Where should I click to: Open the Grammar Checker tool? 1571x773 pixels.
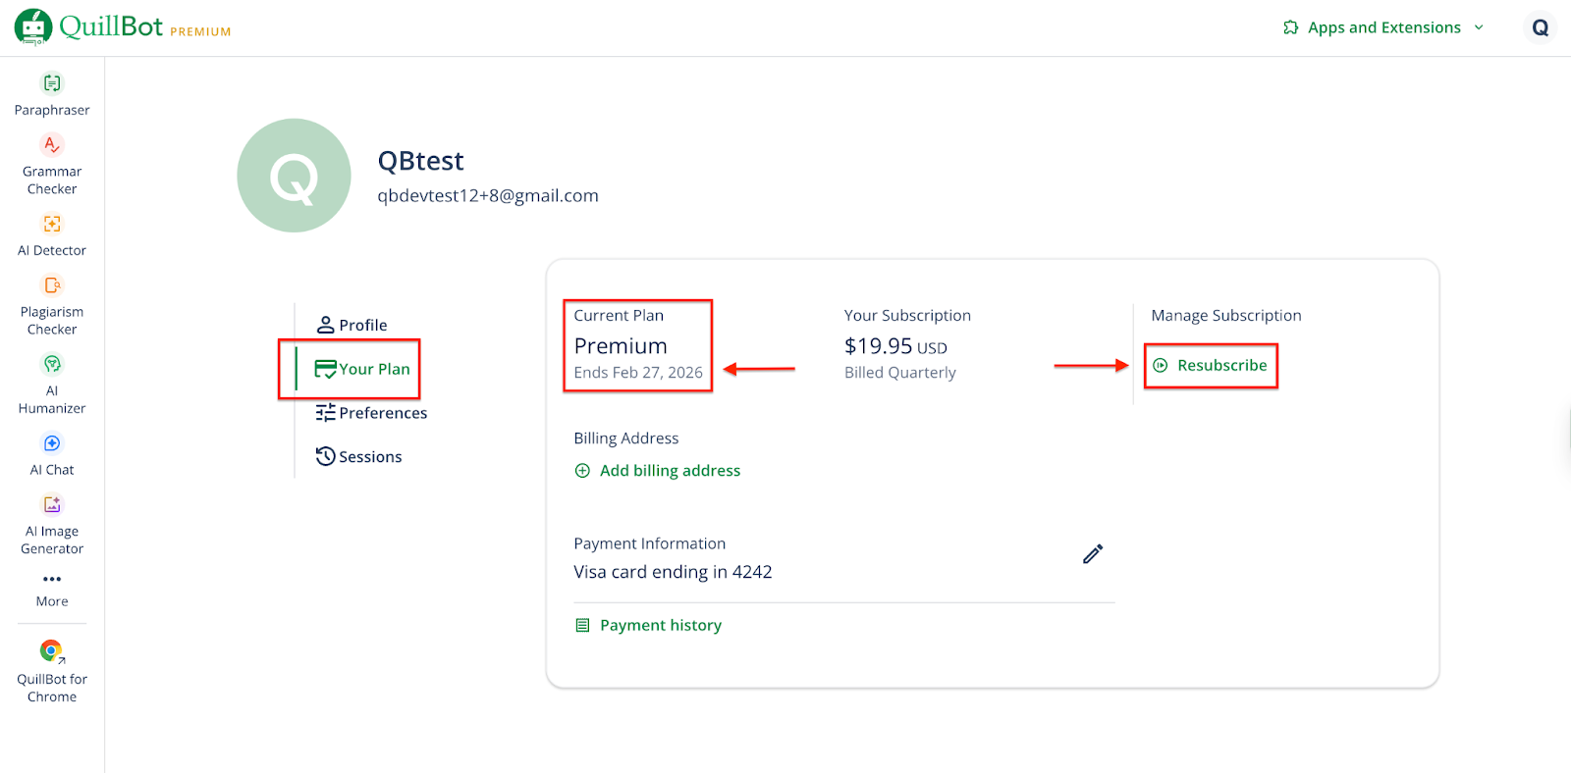pyautogui.click(x=52, y=146)
